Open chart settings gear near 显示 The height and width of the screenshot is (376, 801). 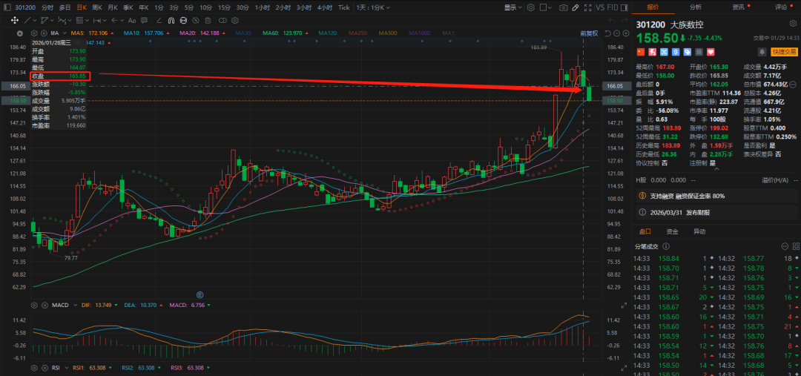point(531,7)
